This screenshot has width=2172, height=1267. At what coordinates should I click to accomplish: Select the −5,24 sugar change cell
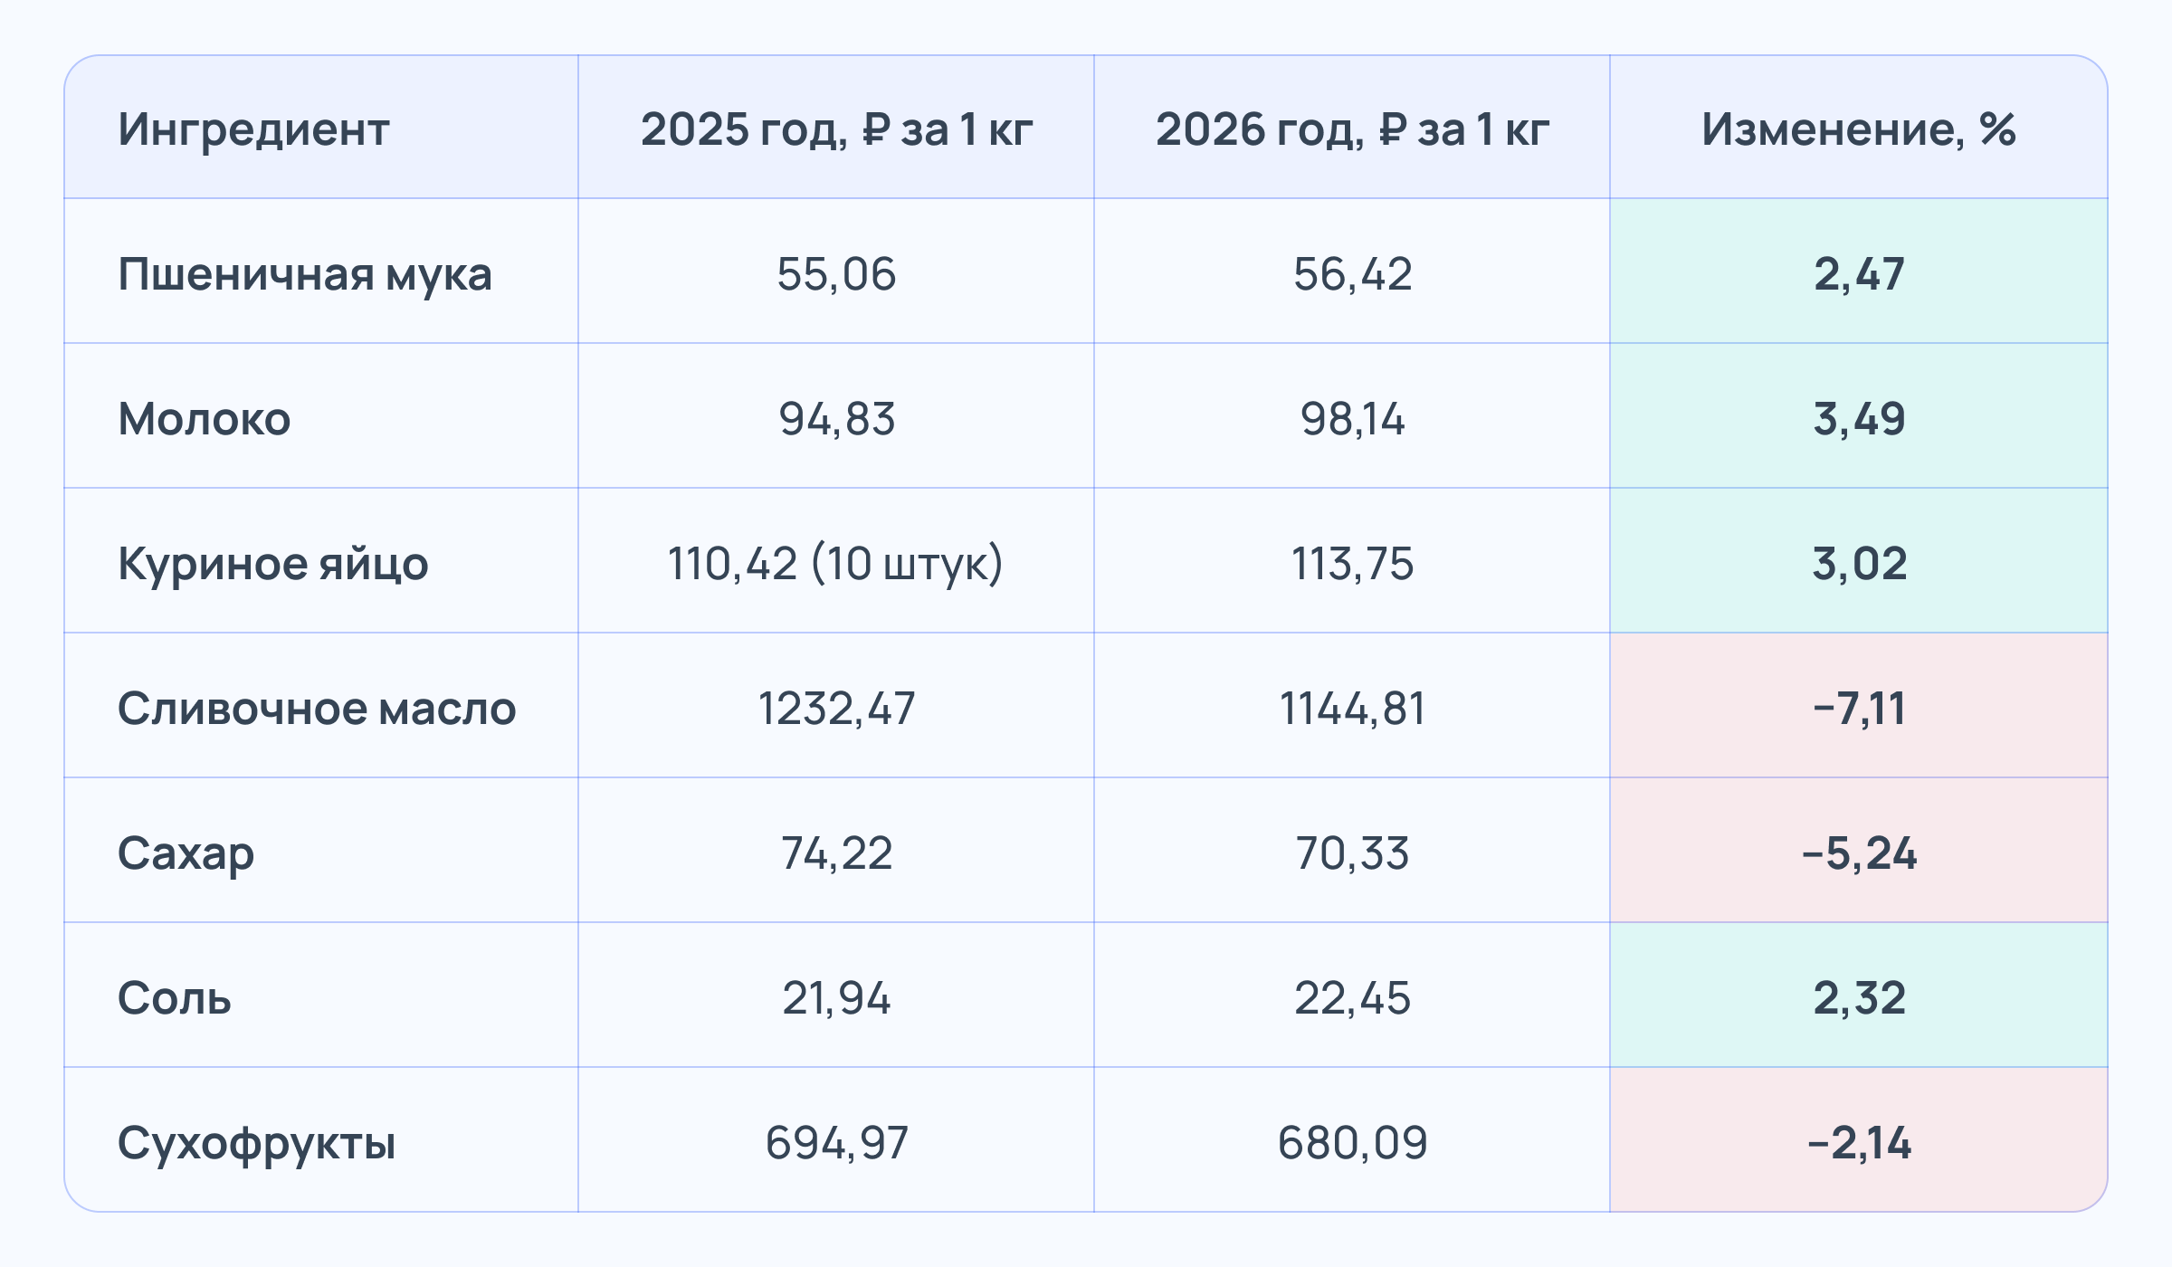point(1859,853)
